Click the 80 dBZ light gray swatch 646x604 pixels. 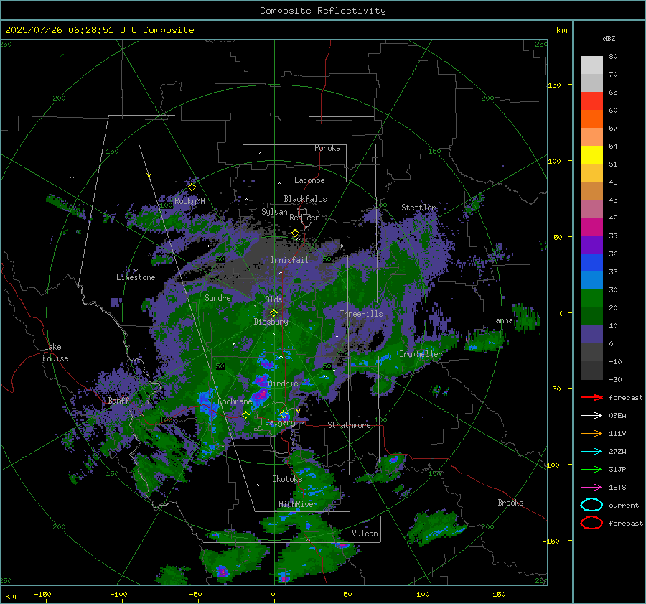click(x=591, y=65)
